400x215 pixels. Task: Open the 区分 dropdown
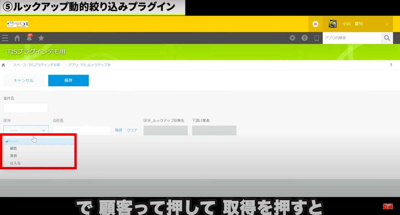click(x=26, y=130)
